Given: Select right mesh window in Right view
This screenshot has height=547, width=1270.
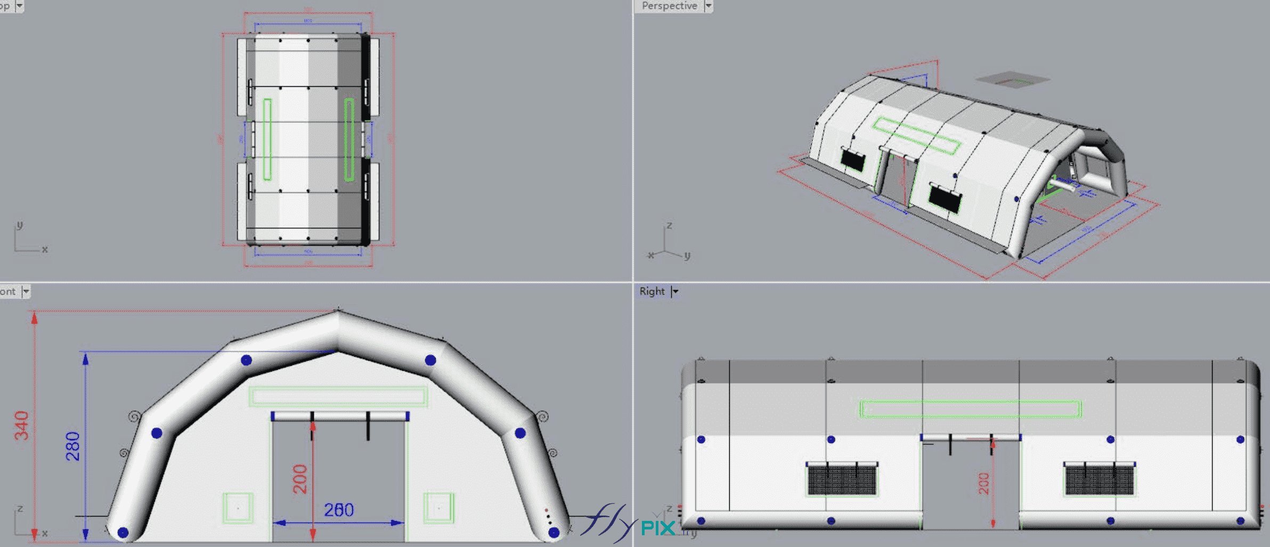Looking at the screenshot, I should click(x=1100, y=479).
